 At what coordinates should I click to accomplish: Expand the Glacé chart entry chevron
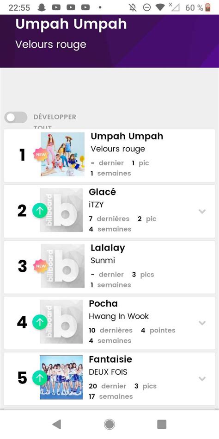click(202, 211)
